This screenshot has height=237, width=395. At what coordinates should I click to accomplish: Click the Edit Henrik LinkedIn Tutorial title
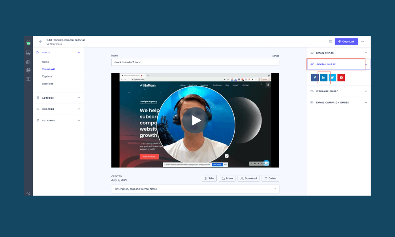[x=66, y=40]
